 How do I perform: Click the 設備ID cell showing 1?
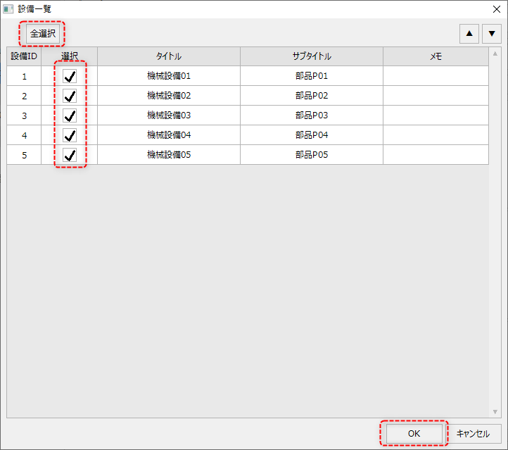pyautogui.click(x=24, y=76)
